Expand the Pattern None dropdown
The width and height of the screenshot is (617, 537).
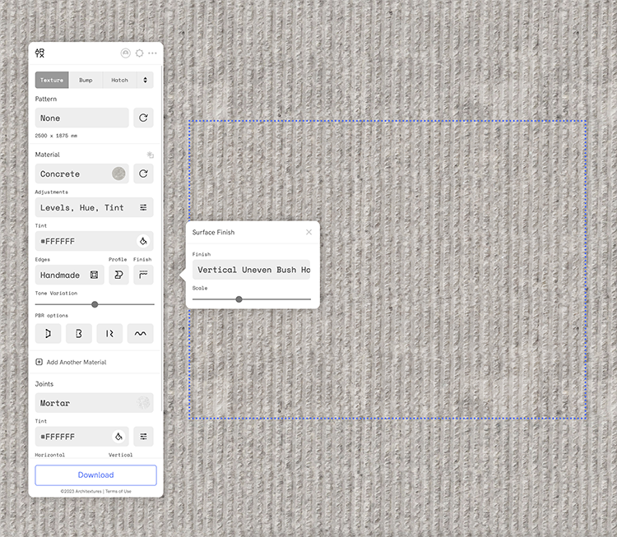pos(81,118)
